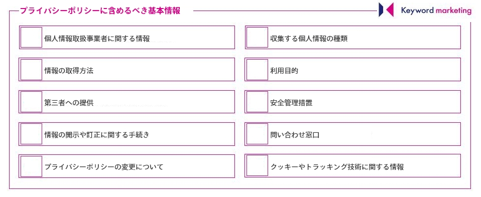Tick the checkbox next to 収集する個人情報の種類
Viewport: 481px width, 197px height.
257,38
